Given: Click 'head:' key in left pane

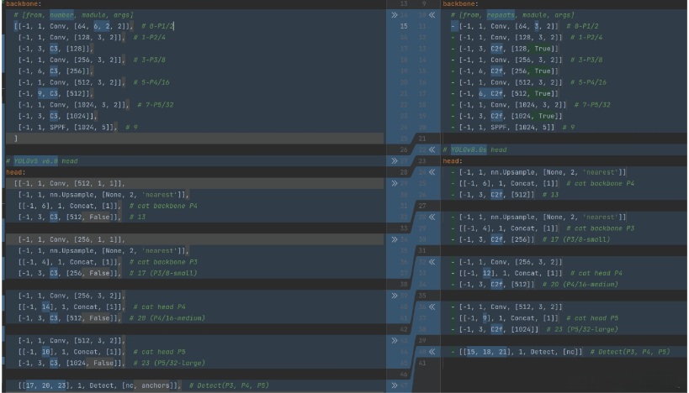Looking at the screenshot, I should point(15,172).
